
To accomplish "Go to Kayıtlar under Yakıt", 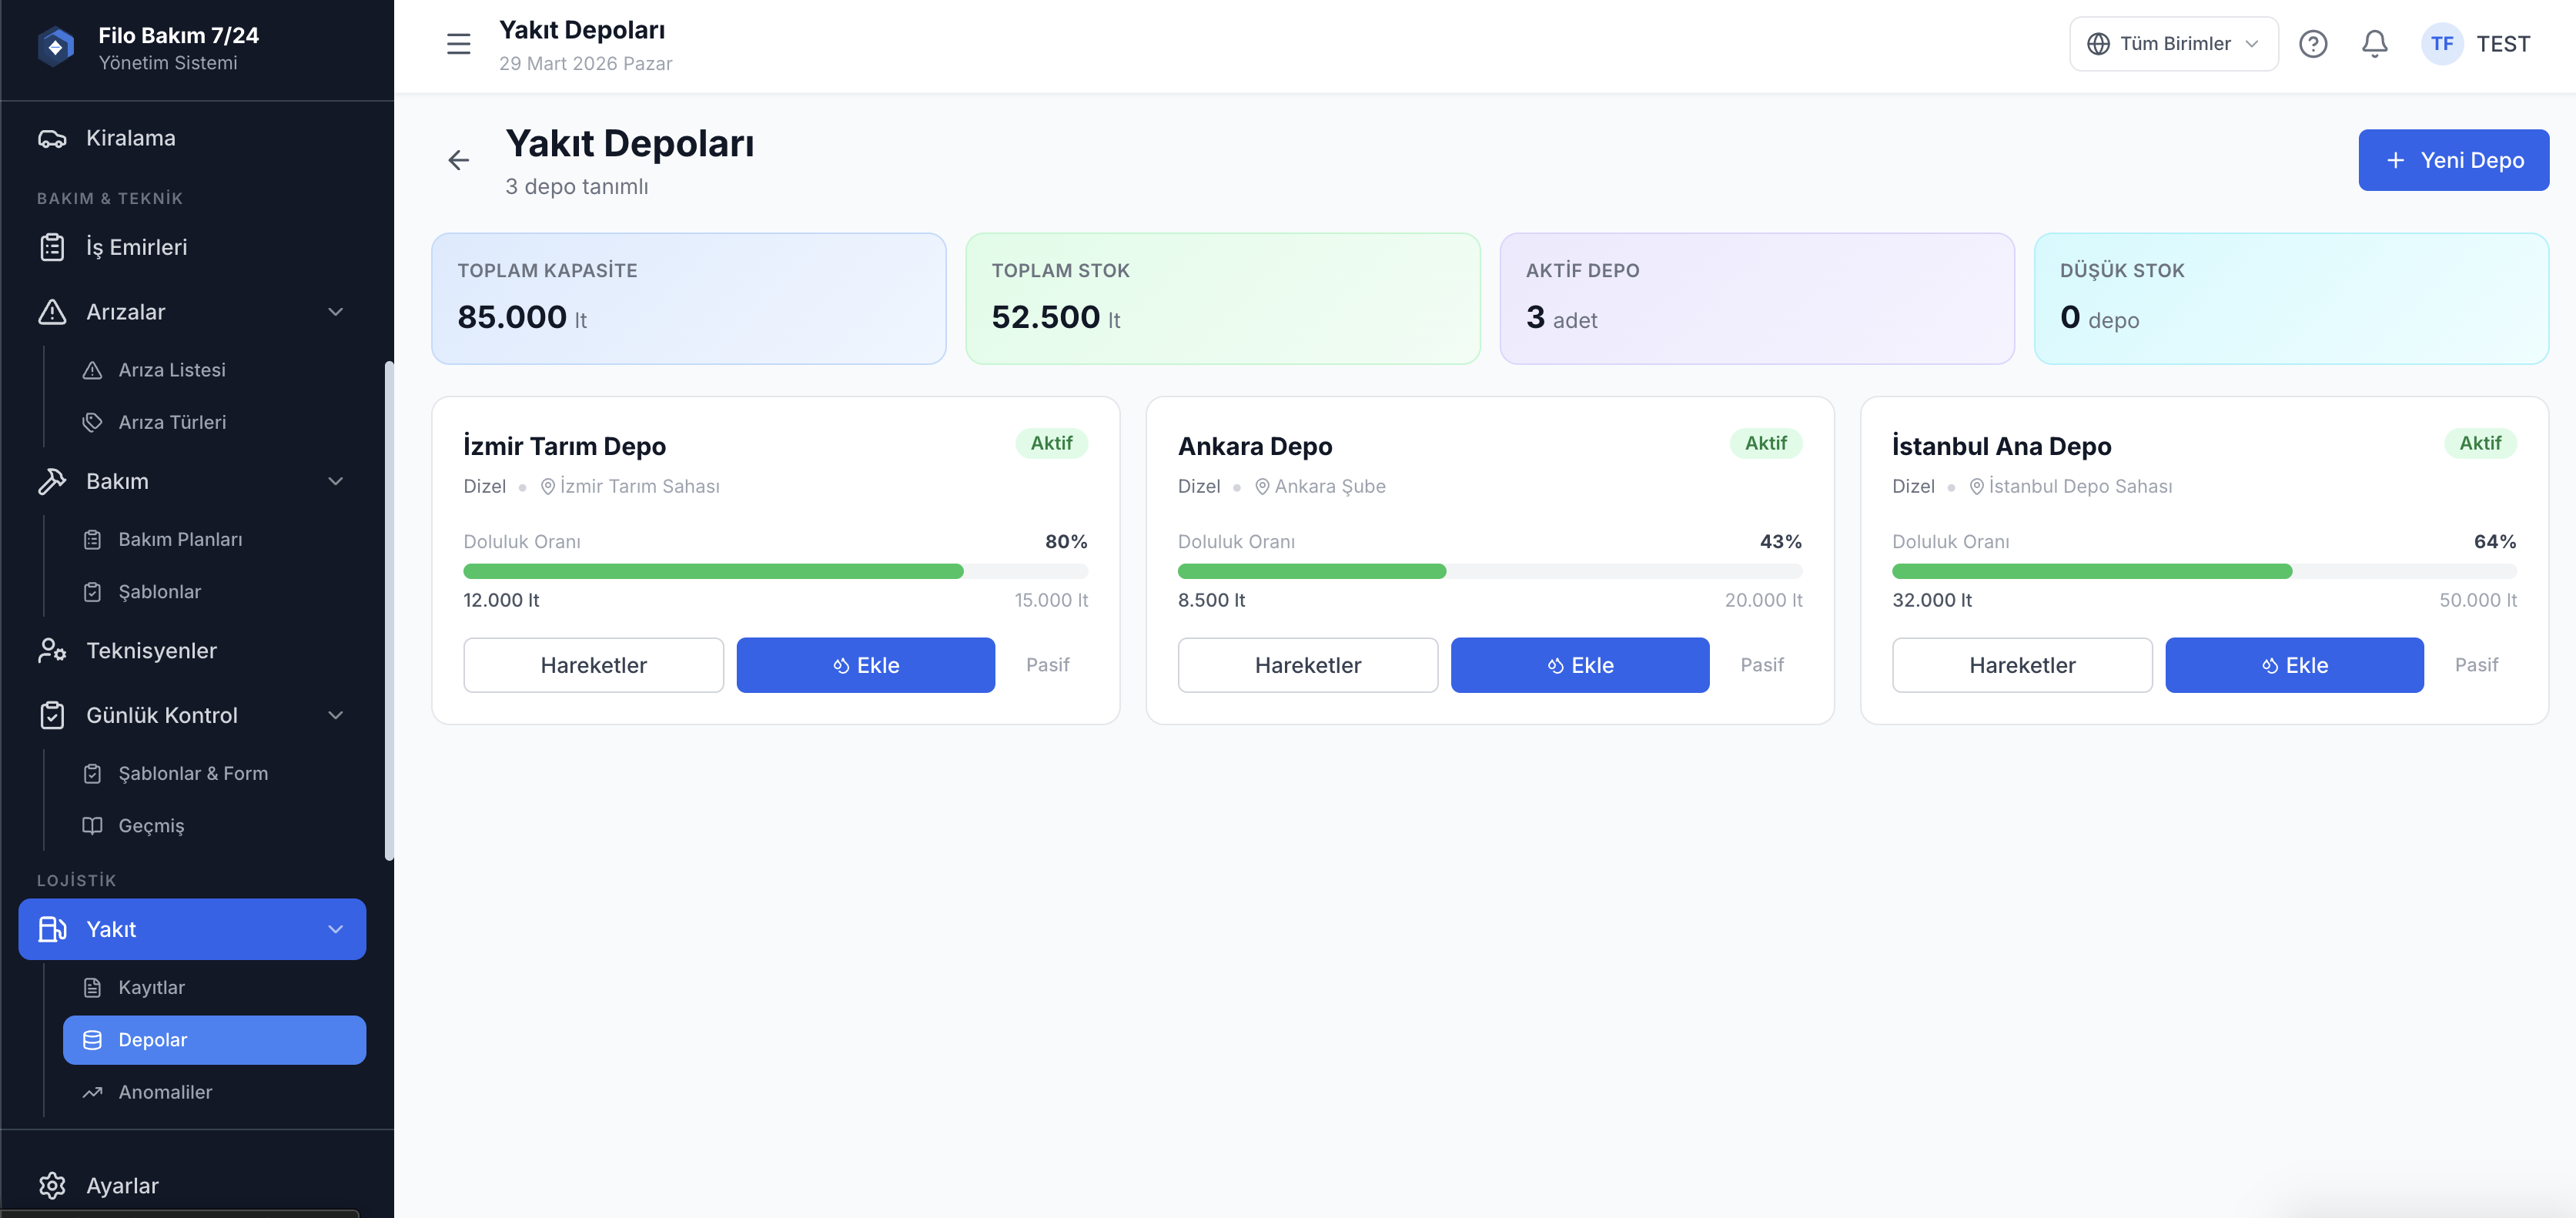I will 151,987.
